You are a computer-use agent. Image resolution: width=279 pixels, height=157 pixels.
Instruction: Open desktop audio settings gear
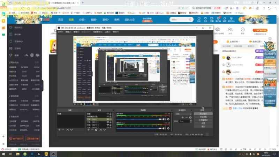click(x=168, y=119)
